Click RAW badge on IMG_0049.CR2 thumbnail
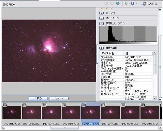 143,105
